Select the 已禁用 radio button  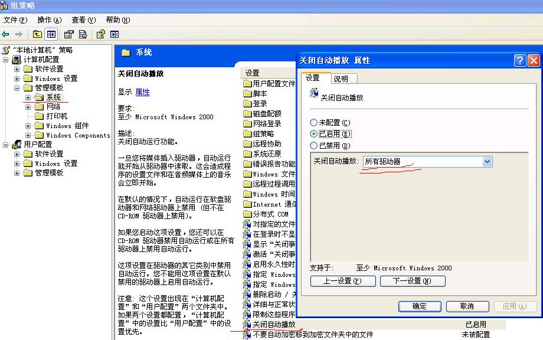314,145
